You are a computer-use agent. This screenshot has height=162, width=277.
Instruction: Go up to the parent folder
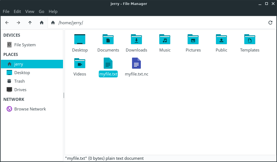click(x=30, y=23)
